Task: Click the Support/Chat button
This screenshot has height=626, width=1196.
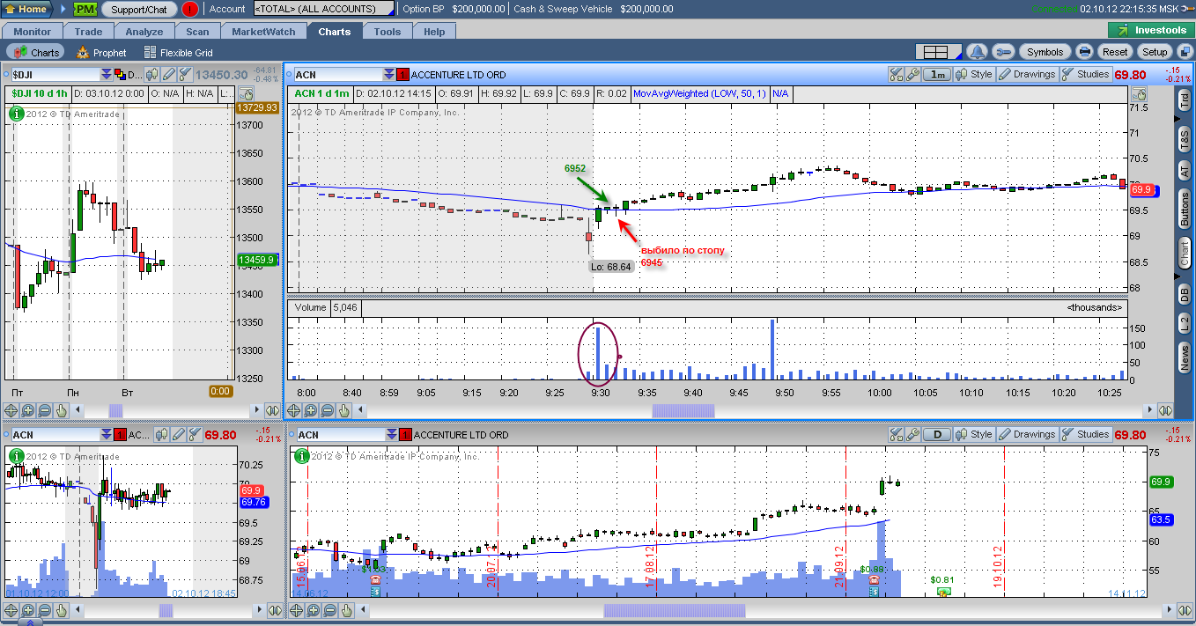Action: [139, 9]
